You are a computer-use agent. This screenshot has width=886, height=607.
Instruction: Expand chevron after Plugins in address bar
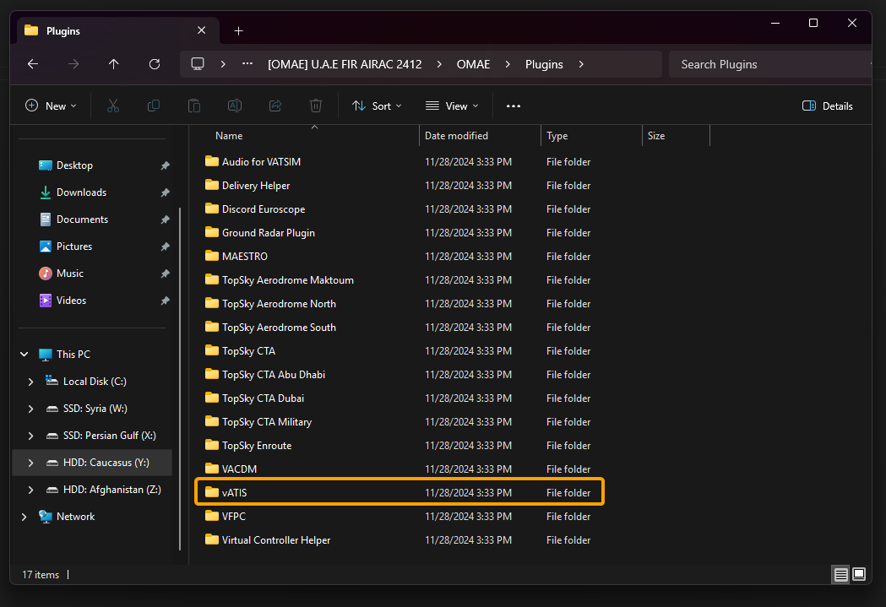pyautogui.click(x=581, y=64)
